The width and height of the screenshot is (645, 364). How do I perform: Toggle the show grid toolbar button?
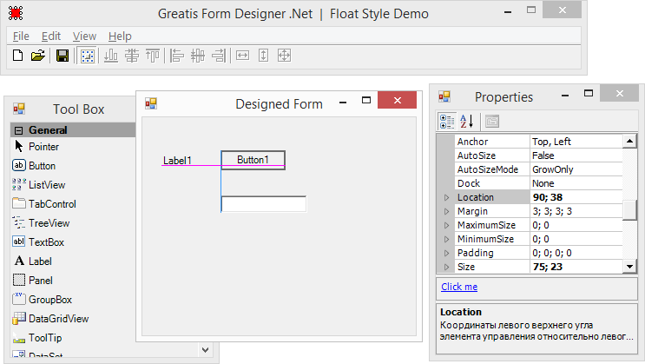point(87,56)
